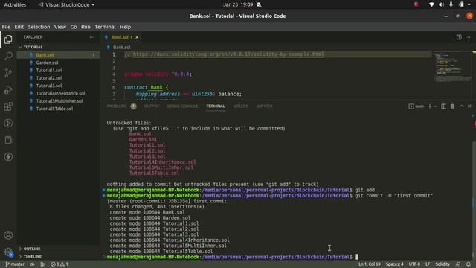Open Explorer views and more actions menu

(x=92, y=37)
